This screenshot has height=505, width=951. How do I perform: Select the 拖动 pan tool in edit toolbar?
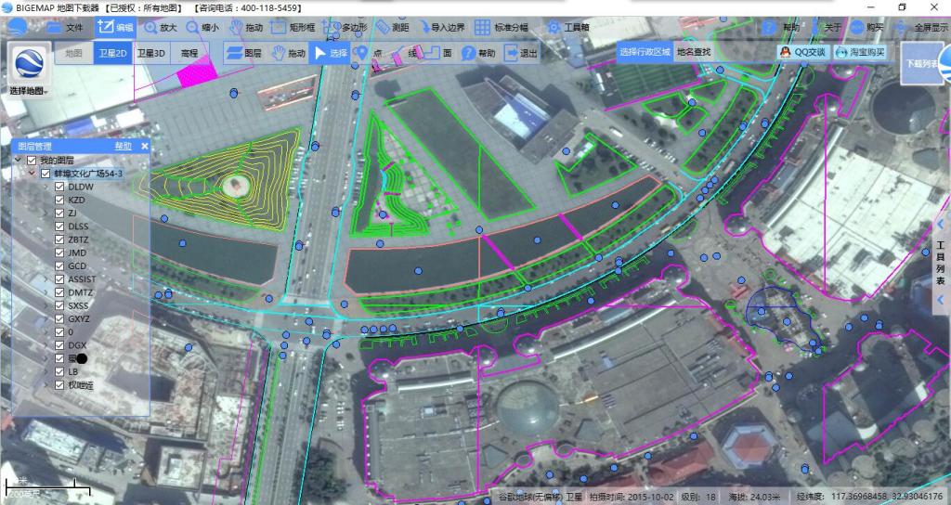tap(288, 53)
